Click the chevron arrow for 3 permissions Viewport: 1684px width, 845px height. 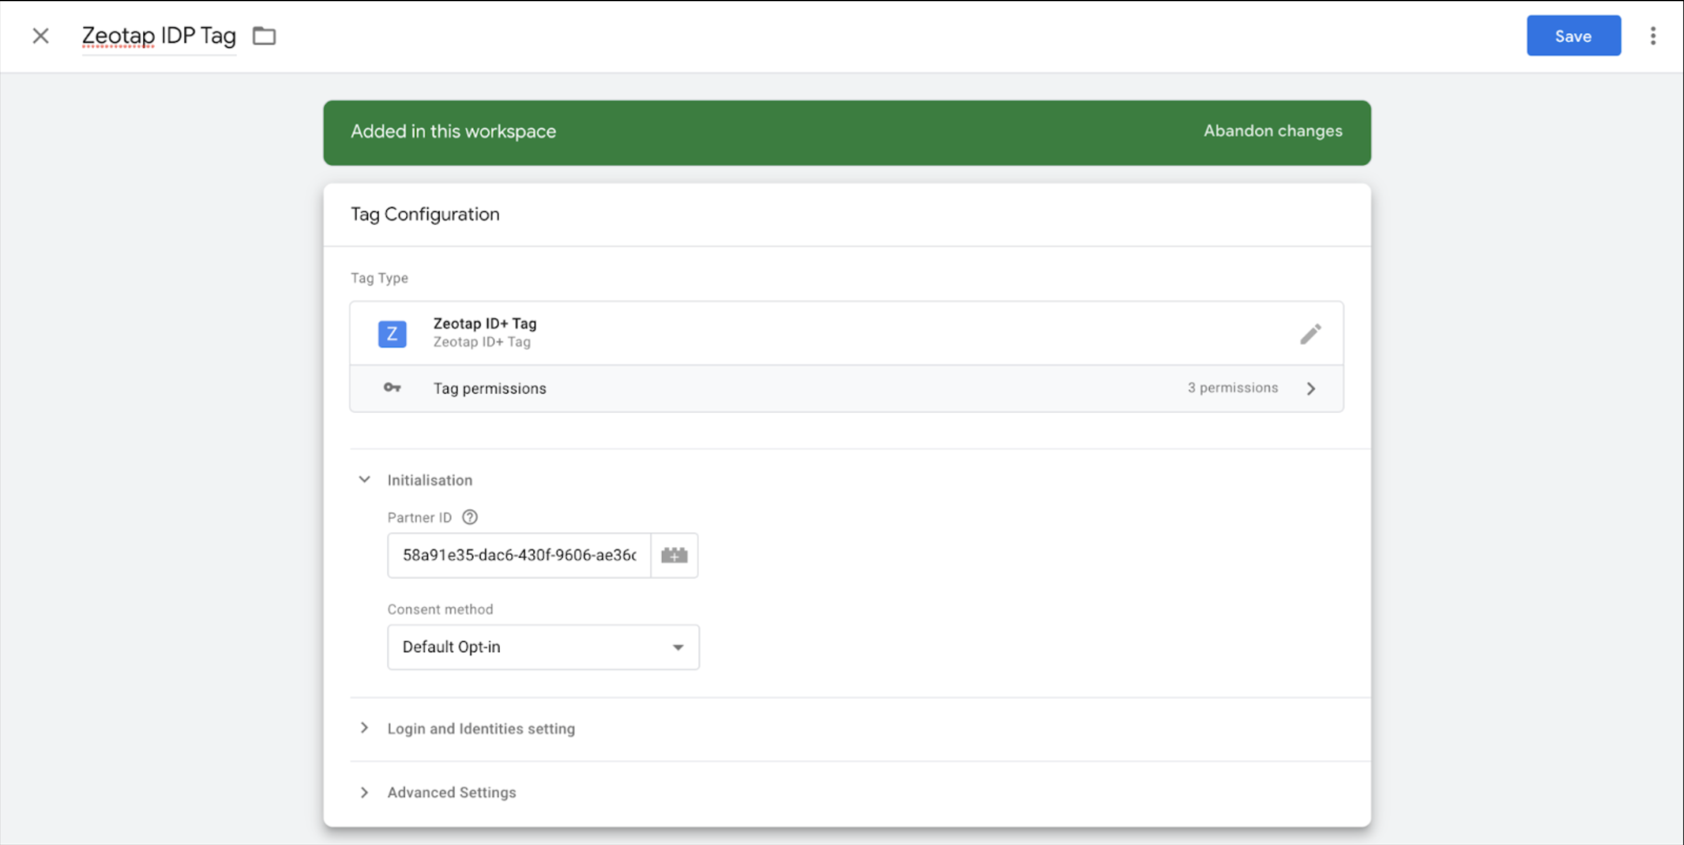pyautogui.click(x=1310, y=388)
